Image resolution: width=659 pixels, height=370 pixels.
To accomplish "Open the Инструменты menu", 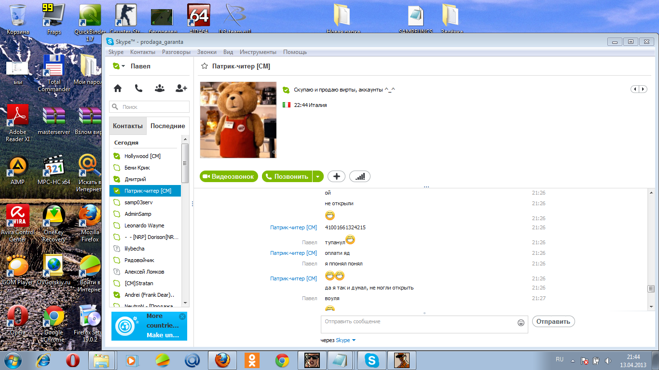I will point(258,52).
